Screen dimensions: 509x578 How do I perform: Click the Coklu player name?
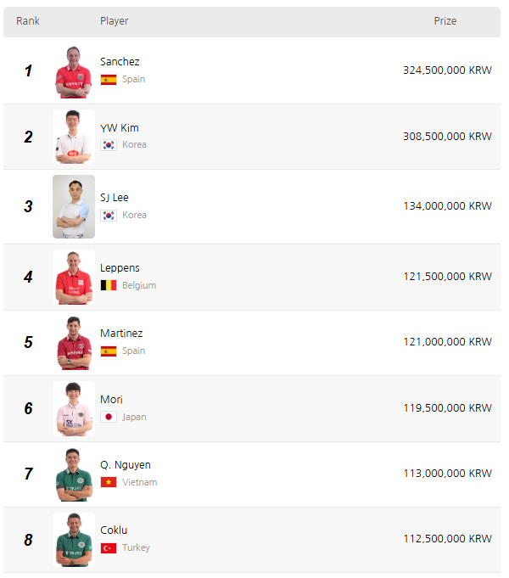pyautogui.click(x=114, y=530)
